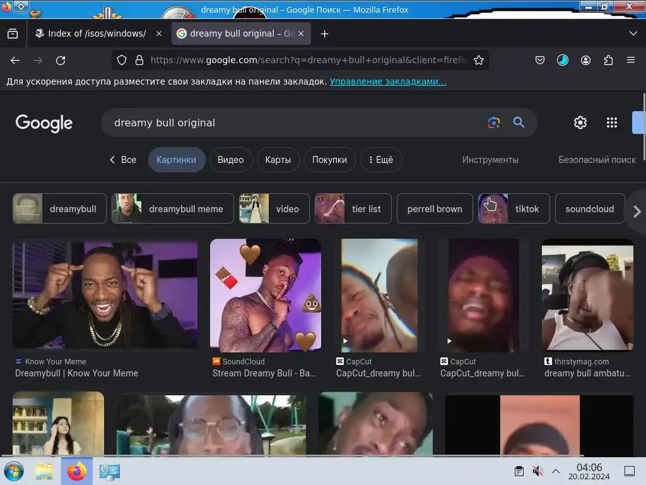
Task: Show more suggestion chips arrow
Action: point(637,211)
